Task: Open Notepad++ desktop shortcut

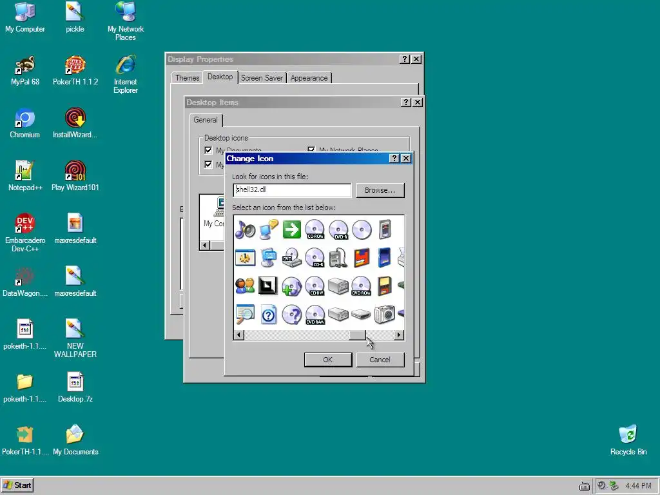Action: [x=25, y=177]
